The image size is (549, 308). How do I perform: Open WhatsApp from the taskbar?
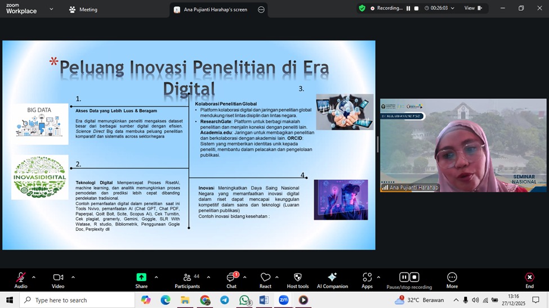click(x=244, y=300)
